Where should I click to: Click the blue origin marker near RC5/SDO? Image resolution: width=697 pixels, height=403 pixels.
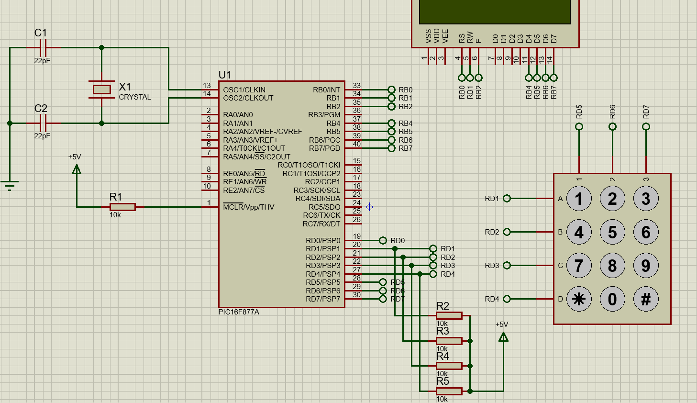[x=369, y=207]
